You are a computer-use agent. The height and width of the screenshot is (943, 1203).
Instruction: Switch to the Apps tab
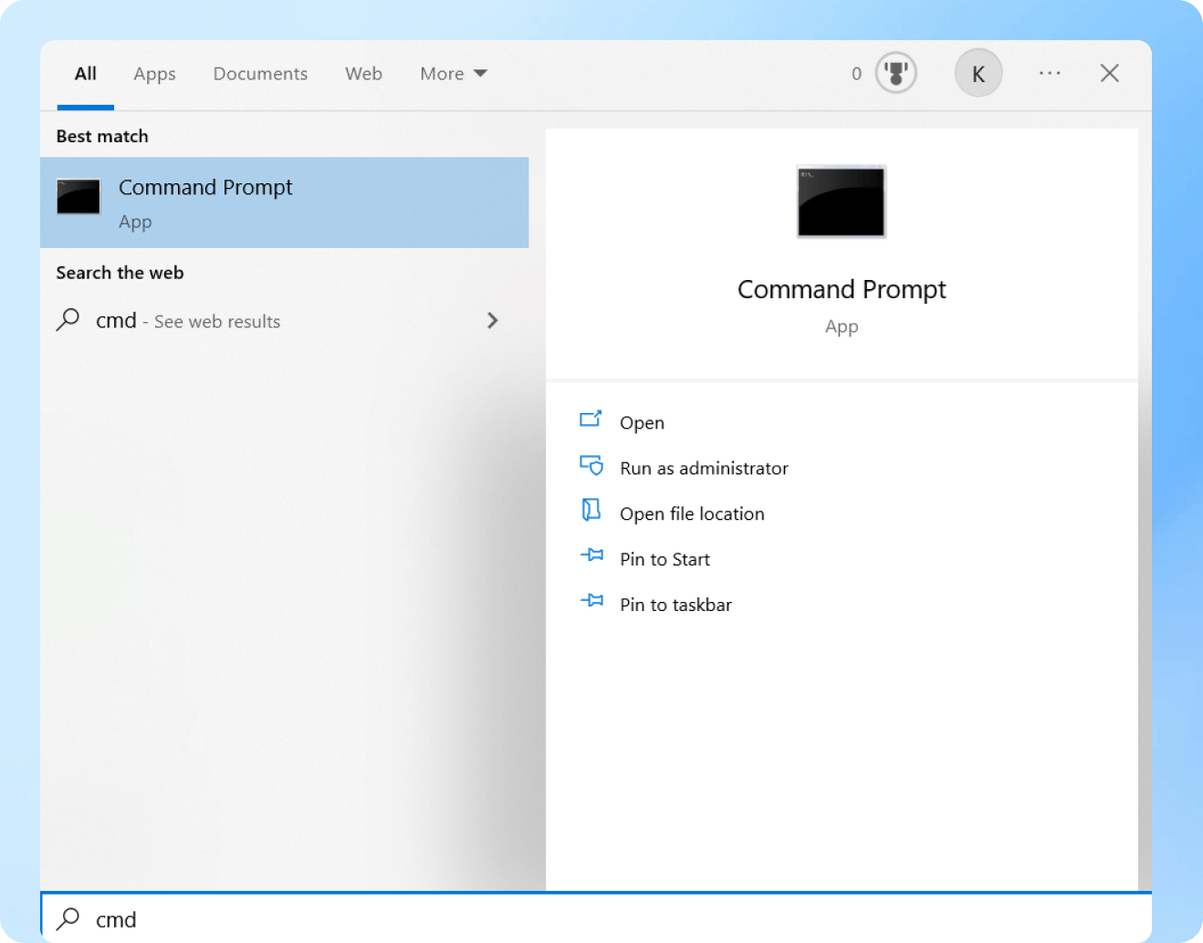pos(154,74)
